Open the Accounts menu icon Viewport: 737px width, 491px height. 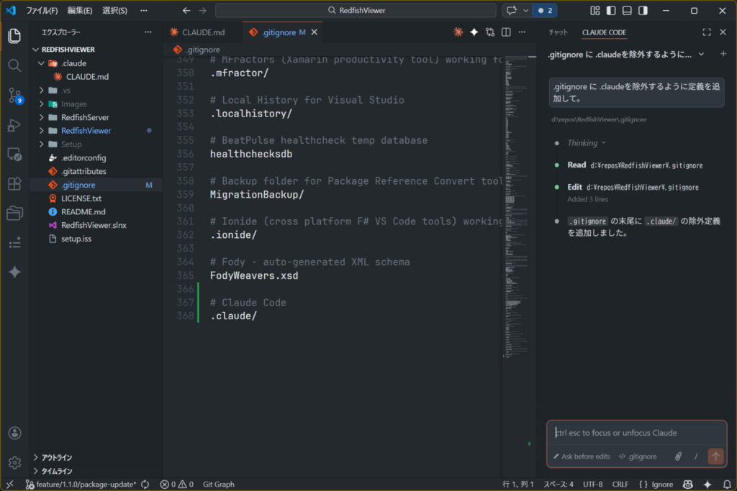click(x=14, y=433)
